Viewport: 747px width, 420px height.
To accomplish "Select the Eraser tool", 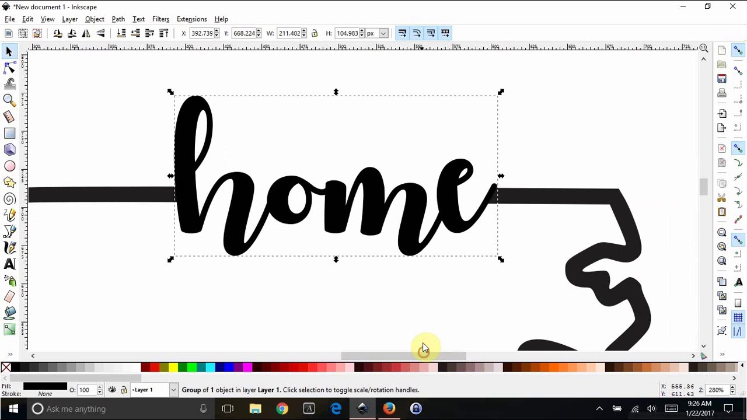I will [x=9, y=297].
